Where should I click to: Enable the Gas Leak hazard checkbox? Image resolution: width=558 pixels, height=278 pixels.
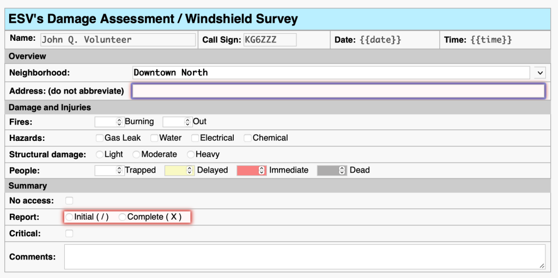click(x=100, y=138)
